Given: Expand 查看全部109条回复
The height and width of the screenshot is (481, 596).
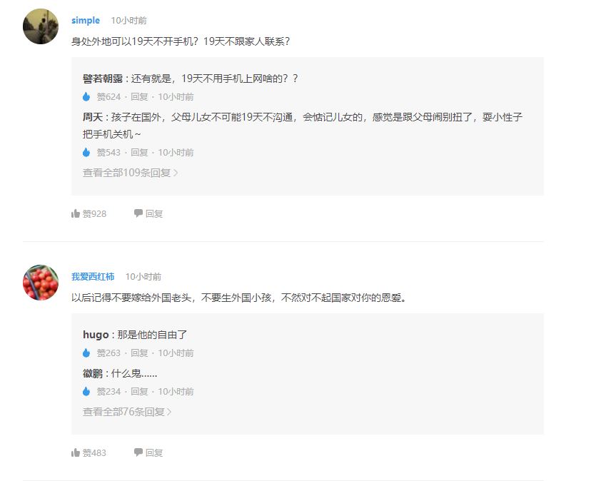Looking at the screenshot, I should 131,173.
